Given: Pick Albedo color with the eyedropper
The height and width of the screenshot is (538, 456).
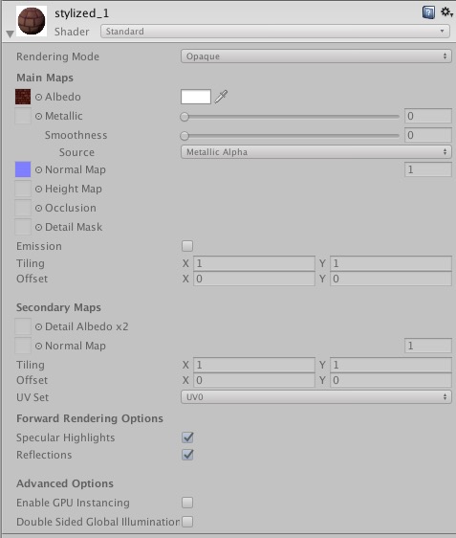Looking at the screenshot, I should pos(221,97).
